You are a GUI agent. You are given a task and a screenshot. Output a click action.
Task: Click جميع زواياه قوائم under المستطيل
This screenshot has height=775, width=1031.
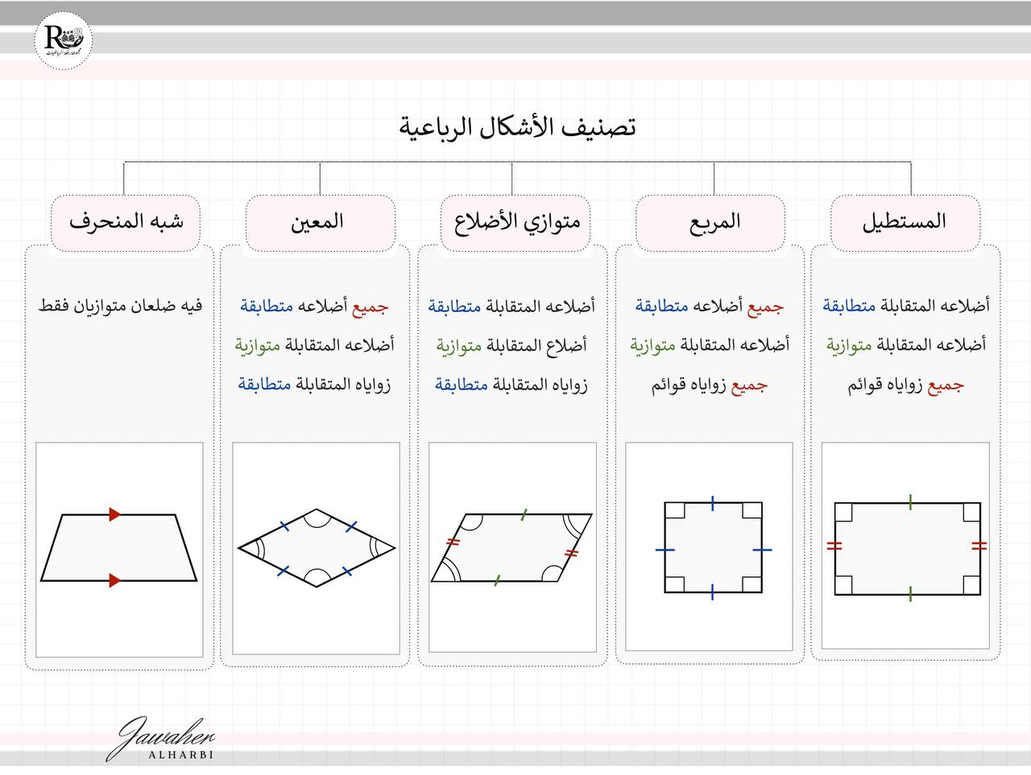click(905, 385)
